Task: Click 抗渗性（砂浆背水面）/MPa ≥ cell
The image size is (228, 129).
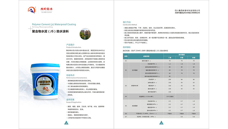Action: point(146,117)
